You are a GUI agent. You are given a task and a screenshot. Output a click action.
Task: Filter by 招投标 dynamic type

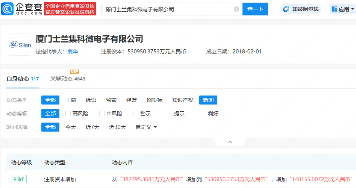(155, 100)
